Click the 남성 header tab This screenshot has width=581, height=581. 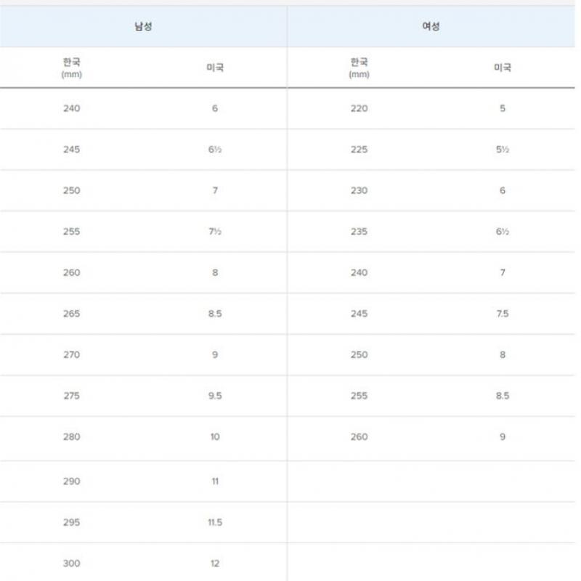[143, 27]
